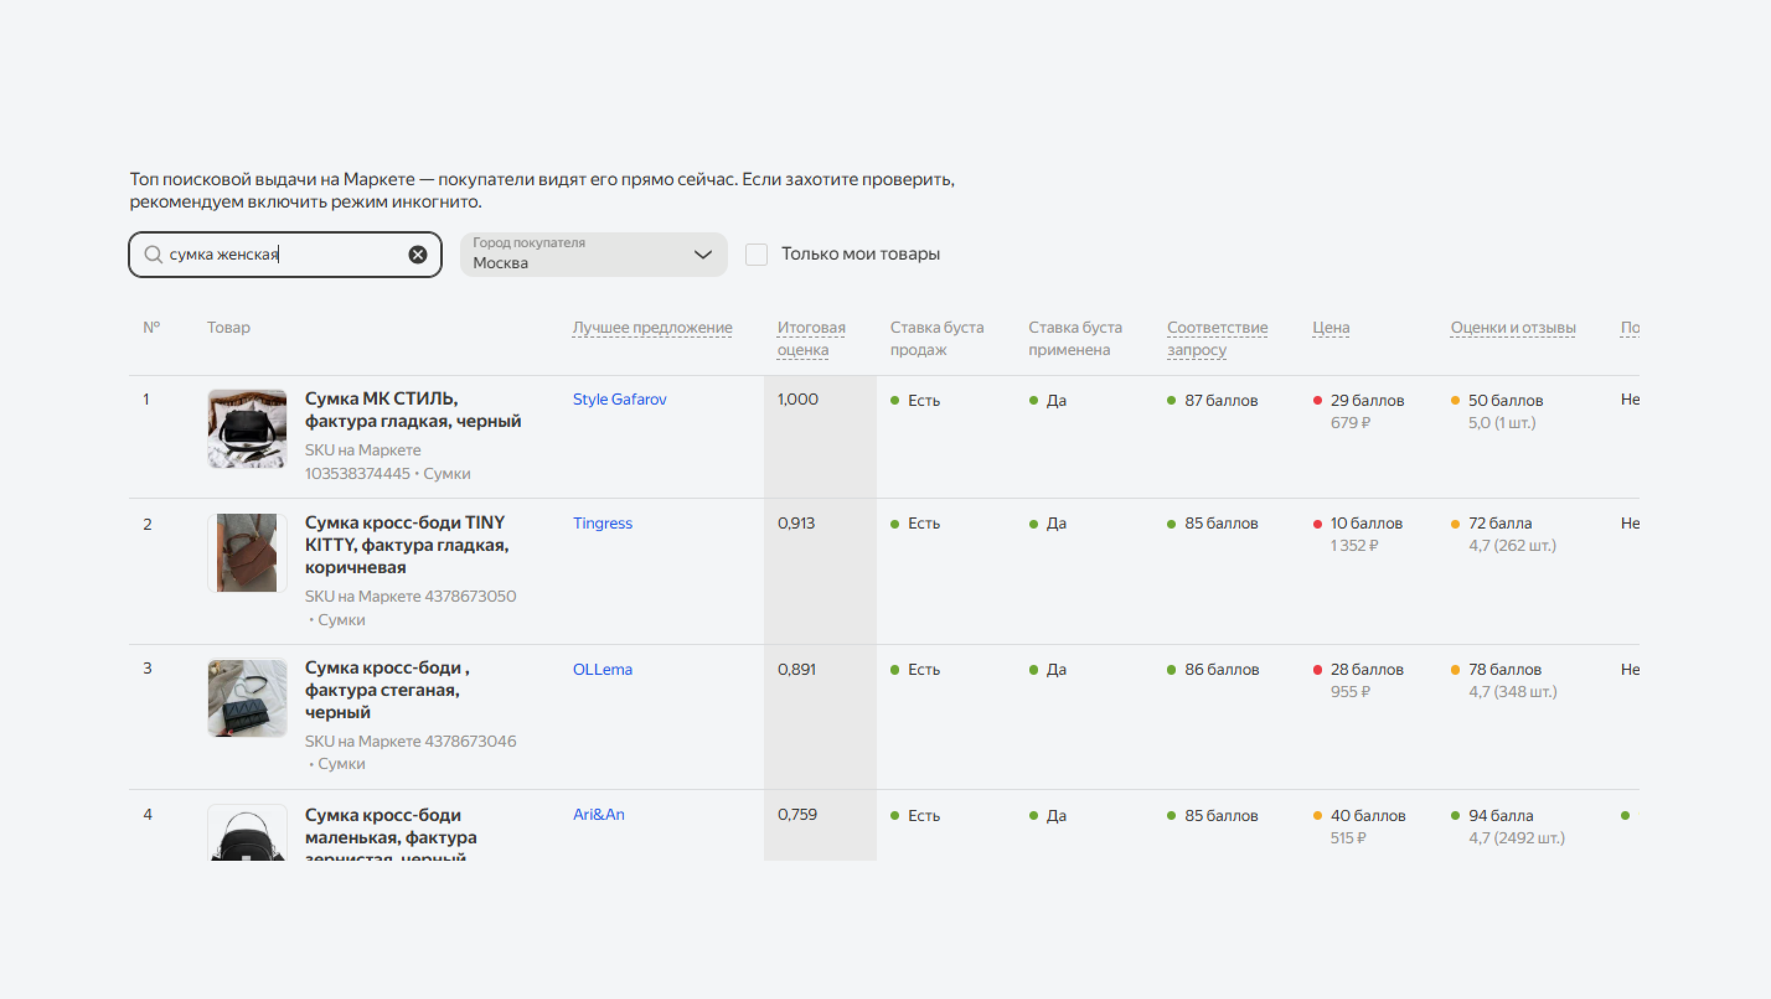Open the Style Gafarov seller link

(x=619, y=399)
